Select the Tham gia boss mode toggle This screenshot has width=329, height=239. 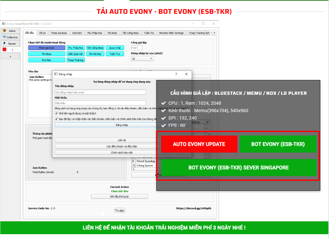point(46,48)
